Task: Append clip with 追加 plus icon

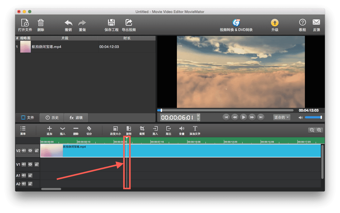Action: click(x=49, y=129)
